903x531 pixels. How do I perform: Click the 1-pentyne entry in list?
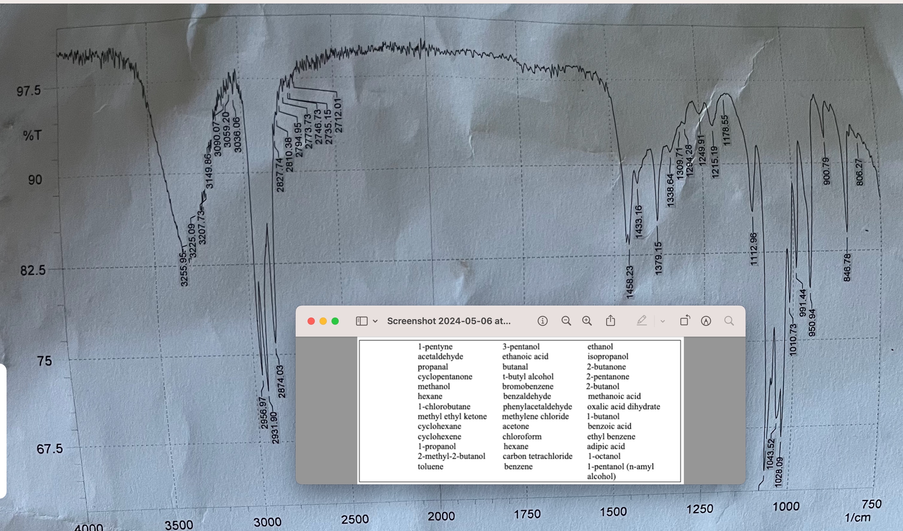coord(435,347)
